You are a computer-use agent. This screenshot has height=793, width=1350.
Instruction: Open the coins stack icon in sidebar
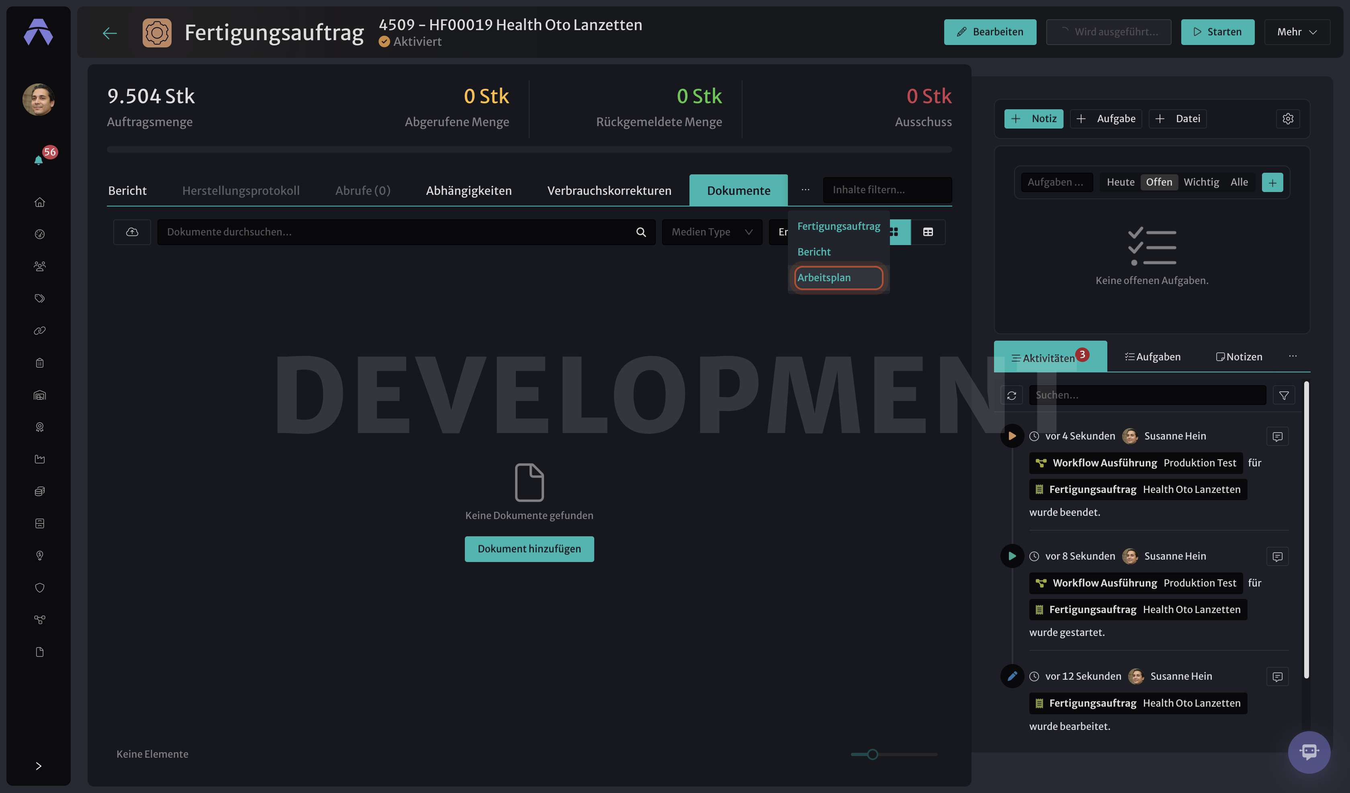pyautogui.click(x=39, y=491)
